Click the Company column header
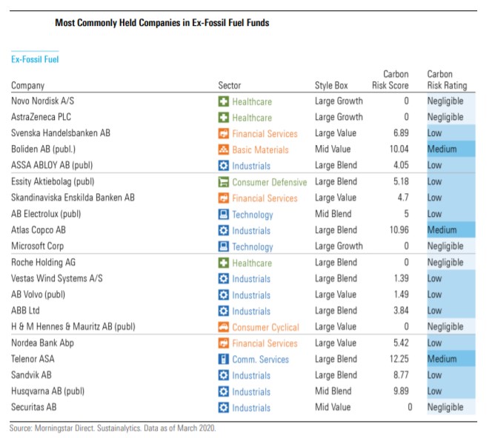This screenshot has height=438, width=489. 27,86
